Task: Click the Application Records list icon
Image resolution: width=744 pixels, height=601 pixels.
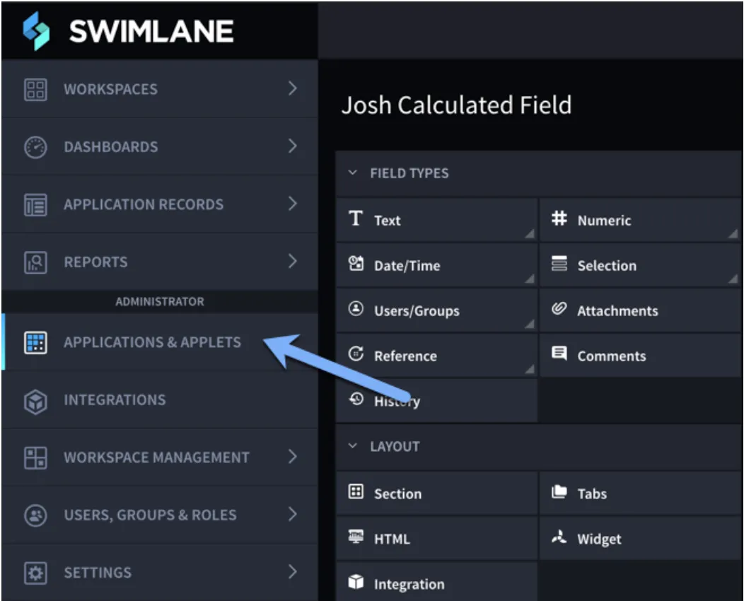Action: pyautogui.click(x=35, y=205)
